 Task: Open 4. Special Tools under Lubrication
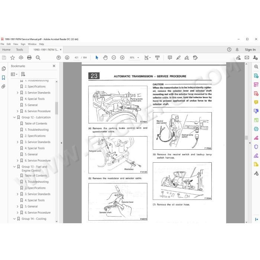tap(35, 148)
